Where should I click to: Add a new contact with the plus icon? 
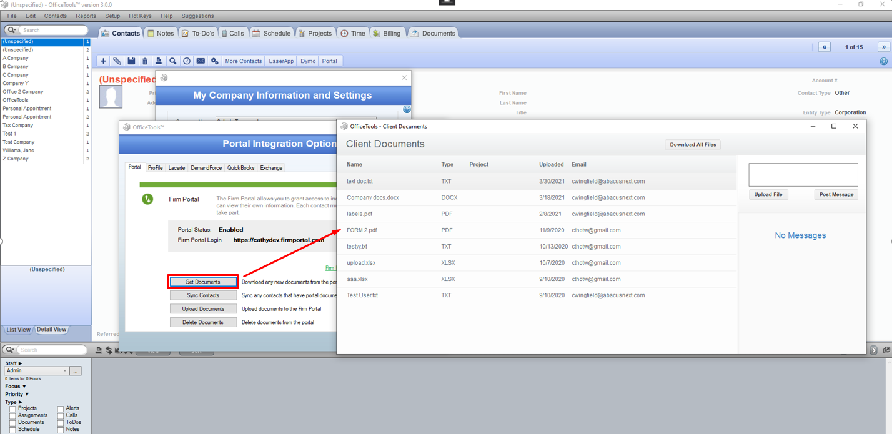(104, 61)
